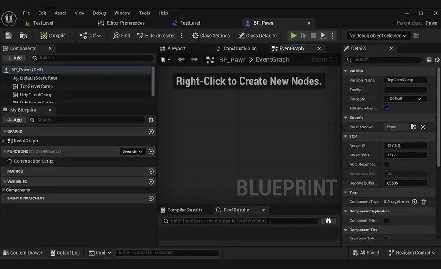Click the Eject from player button
The width and height of the screenshot is (441, 269).
[x=323, y=36]
